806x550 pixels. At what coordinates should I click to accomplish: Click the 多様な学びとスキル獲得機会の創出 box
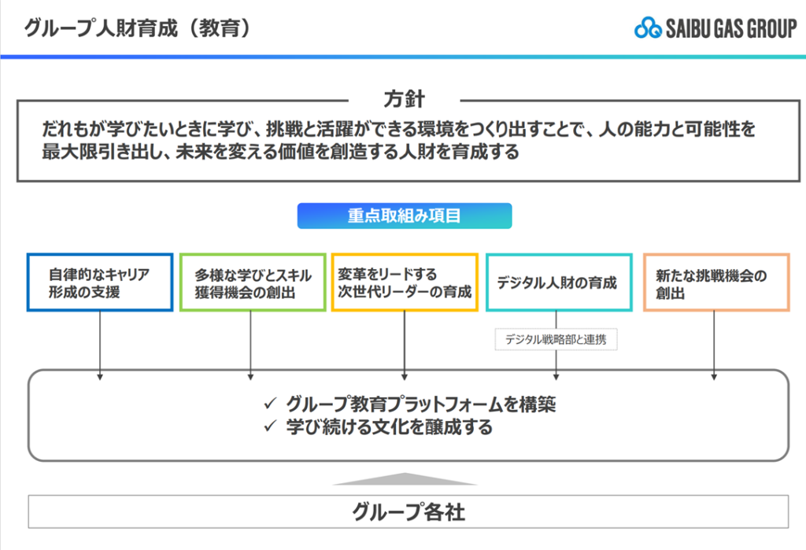[x=252, y=282]
